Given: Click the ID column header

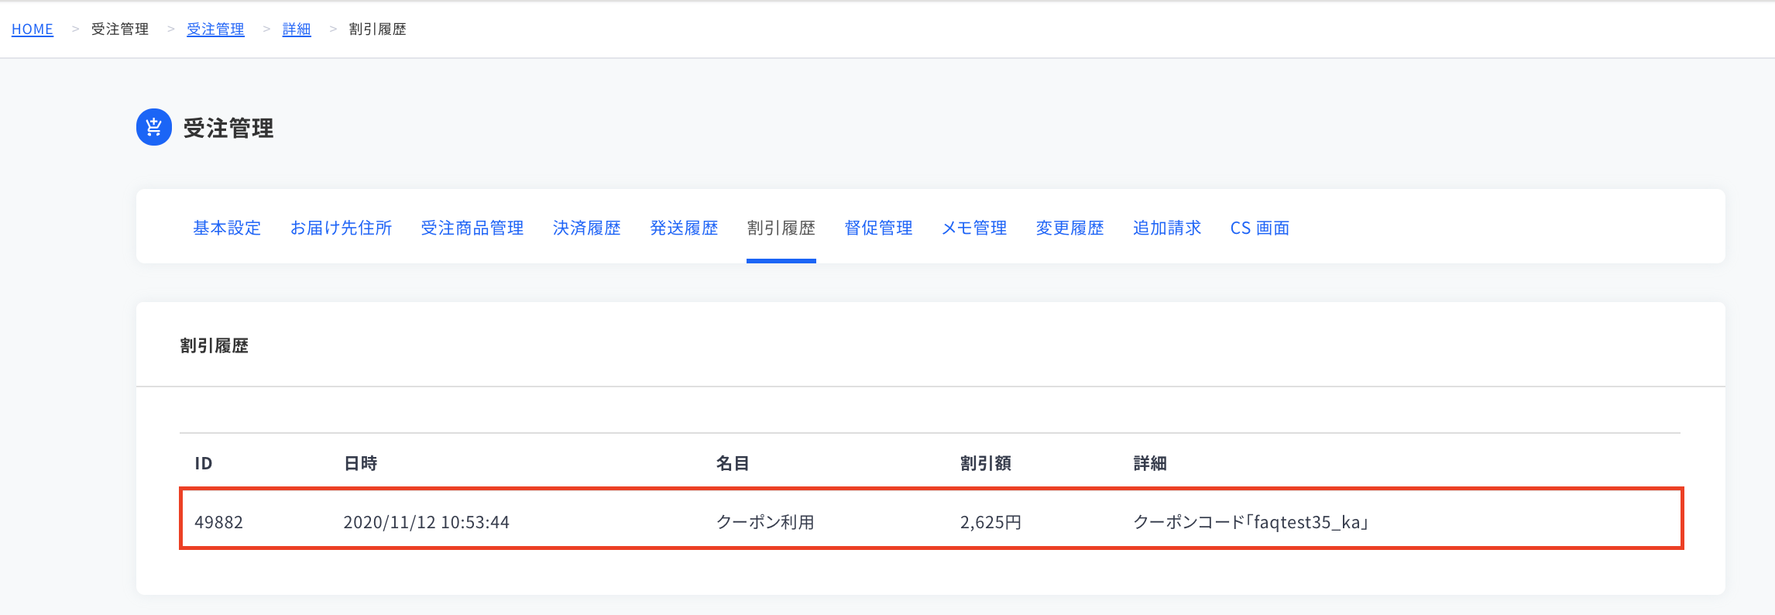Looking at the screenshot, I should (x=204, y=463).
